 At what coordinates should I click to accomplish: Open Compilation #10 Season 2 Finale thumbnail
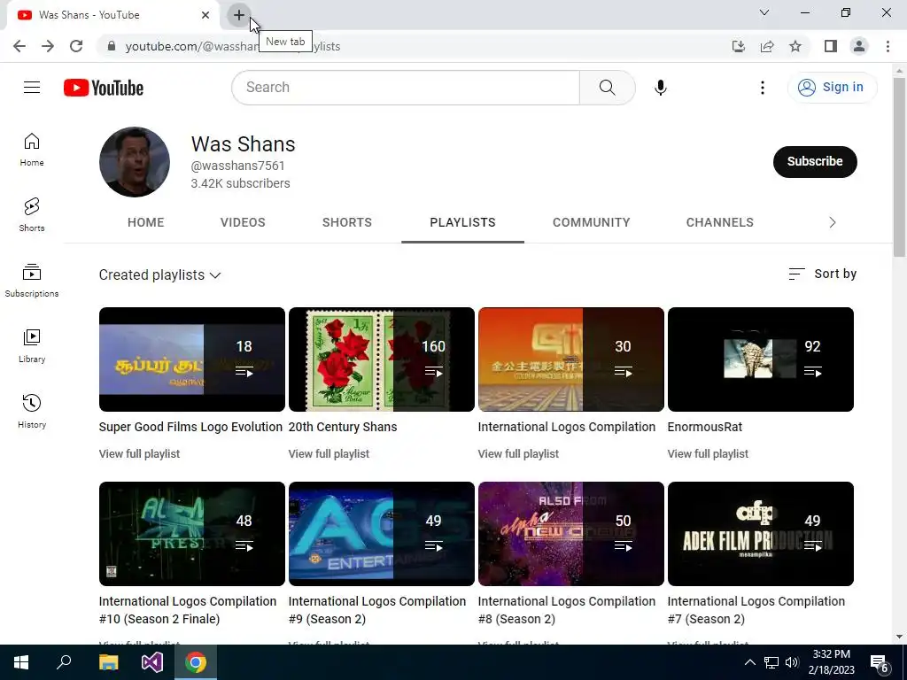(192, 534)
